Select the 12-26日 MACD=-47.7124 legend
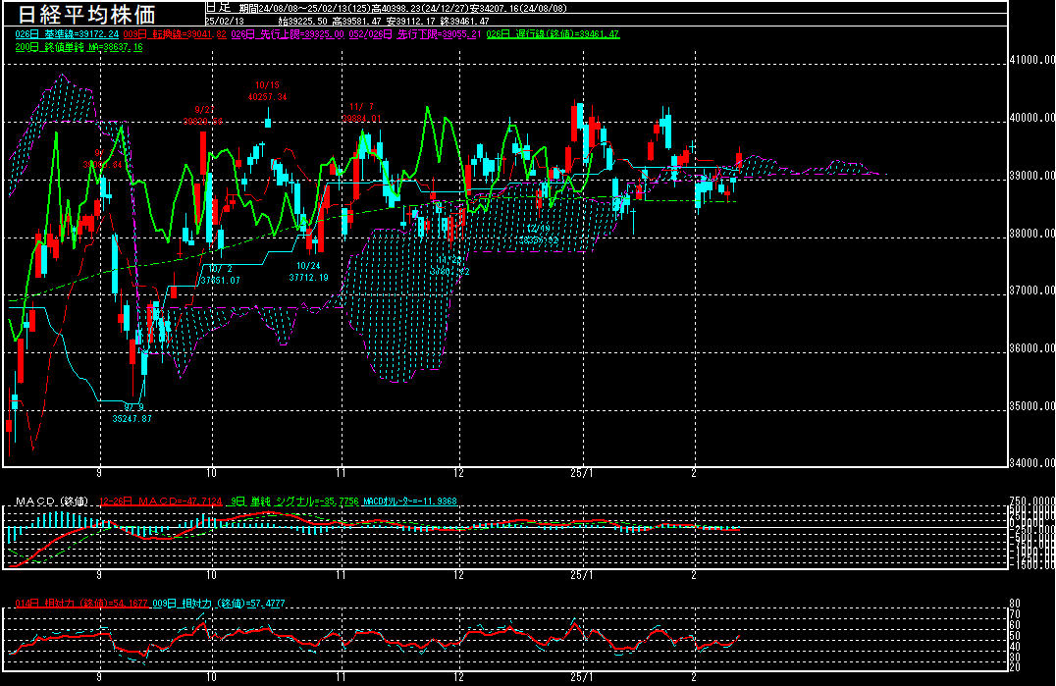Screen dimensions: 1056x686 160,501
